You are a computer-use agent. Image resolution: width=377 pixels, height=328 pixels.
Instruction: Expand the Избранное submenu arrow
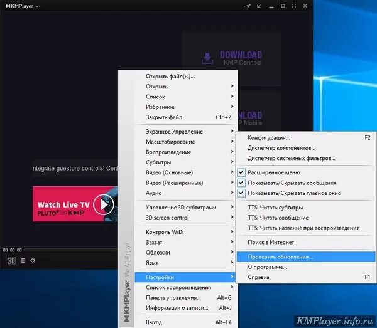pos(232,106)
